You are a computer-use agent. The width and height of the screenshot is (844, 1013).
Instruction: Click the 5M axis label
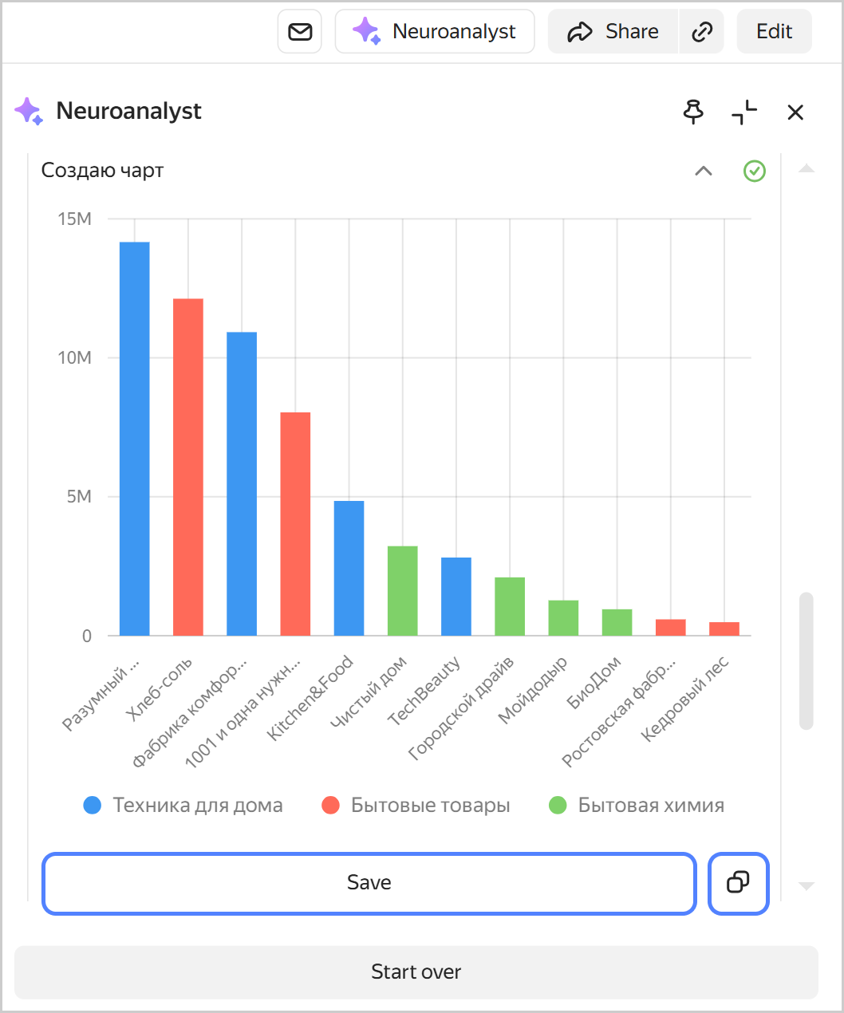[x=79, y=497]
